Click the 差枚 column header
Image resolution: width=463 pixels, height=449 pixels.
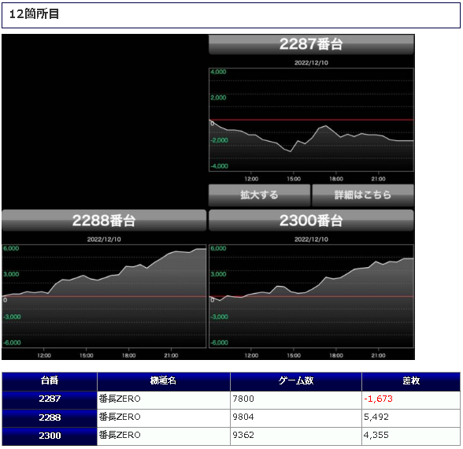pos(411,381)
